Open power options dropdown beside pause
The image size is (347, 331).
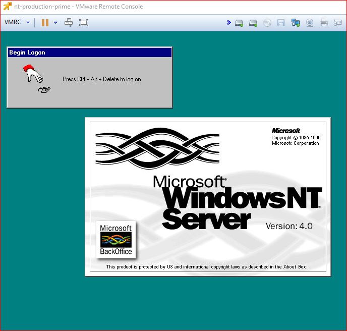(x=56, y=23)
